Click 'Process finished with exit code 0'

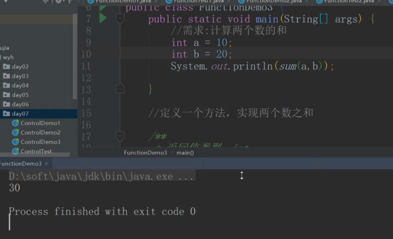pyautogui.click(x=102, y=212)
